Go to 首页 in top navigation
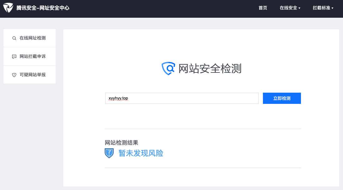The image size is (343, 190). tap(263, 8)
